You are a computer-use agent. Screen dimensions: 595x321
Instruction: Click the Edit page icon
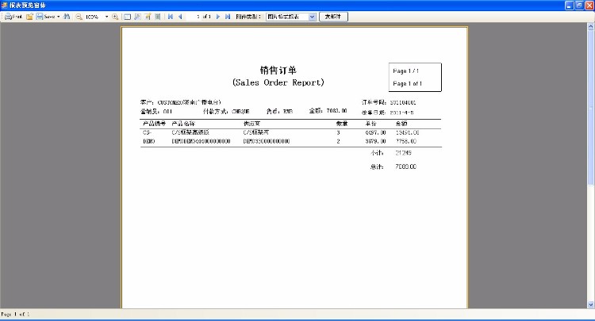click(x=148, y=16)
